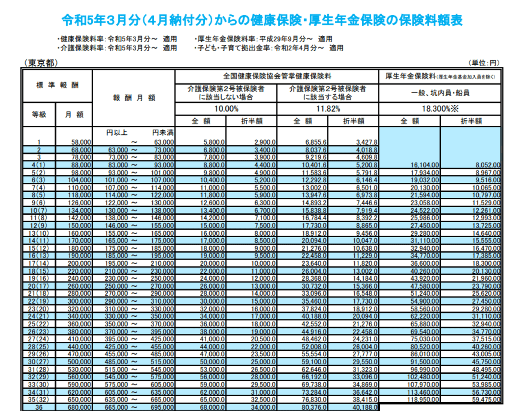525x411 pixels.
Task: Select the 11.82% rate cell
Action: 328,109
